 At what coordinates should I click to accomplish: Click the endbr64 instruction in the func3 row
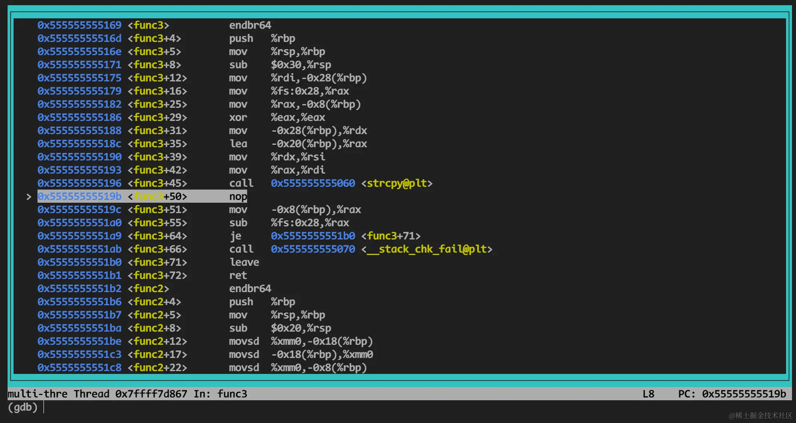[250, 25]
